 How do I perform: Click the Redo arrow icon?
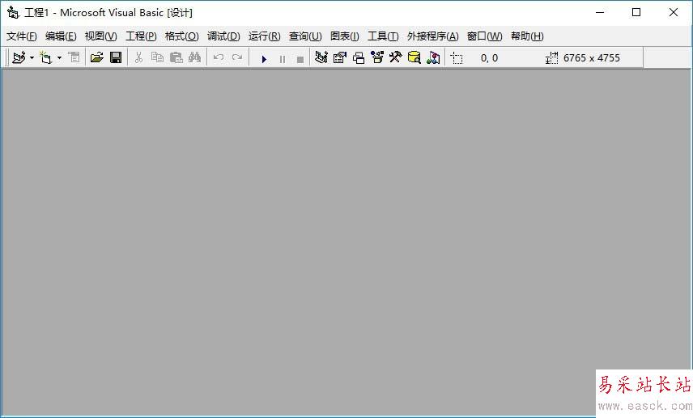[x=237, y=57]
